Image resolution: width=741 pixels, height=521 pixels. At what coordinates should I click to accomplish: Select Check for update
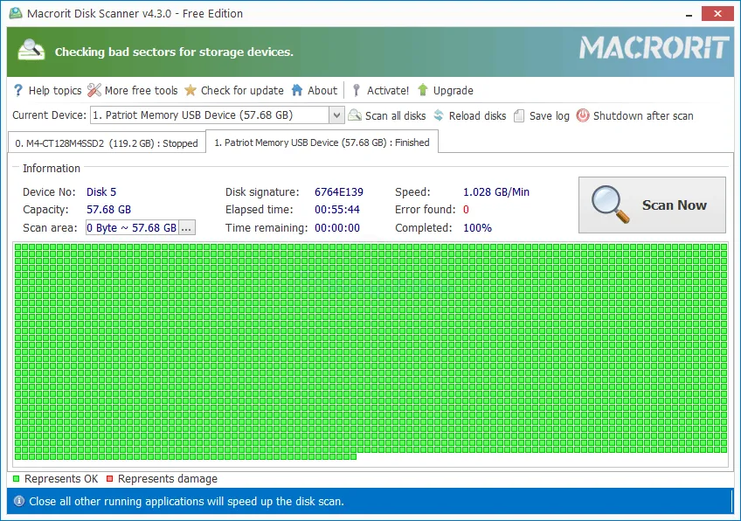242,90
